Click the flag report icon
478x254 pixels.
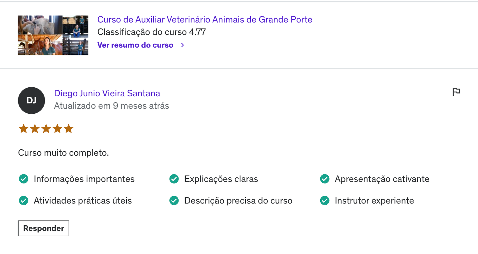(x=456, y=92)
